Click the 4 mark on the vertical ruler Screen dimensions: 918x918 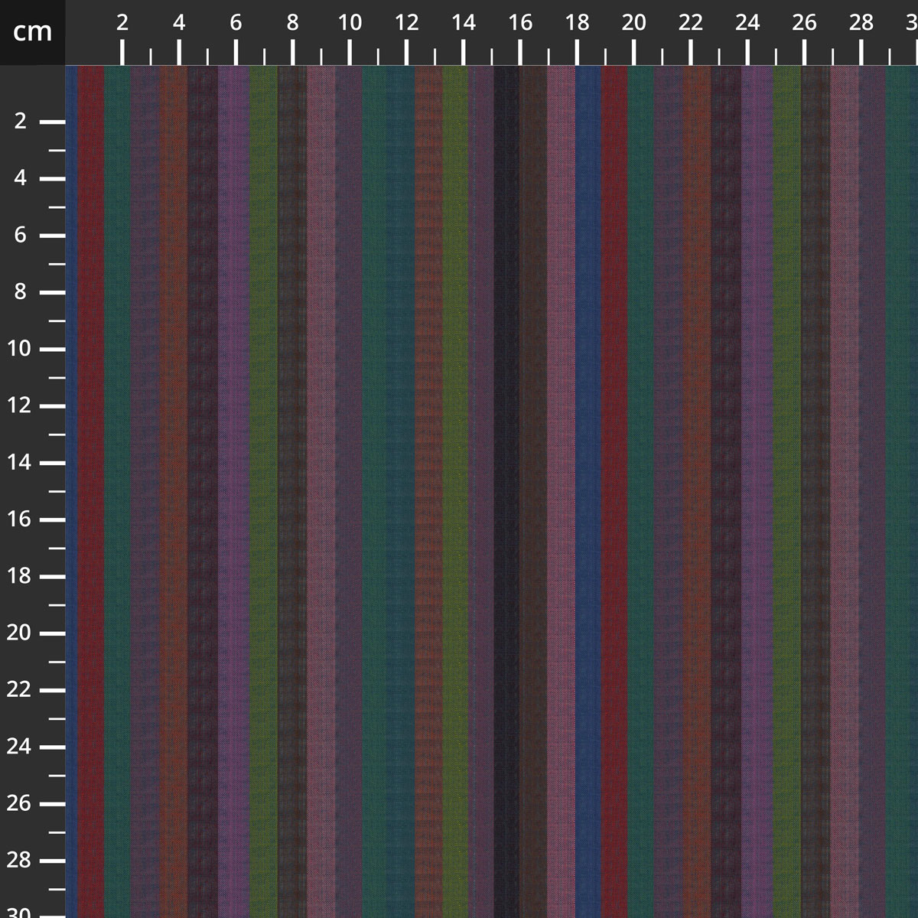[x=21, y=178]
